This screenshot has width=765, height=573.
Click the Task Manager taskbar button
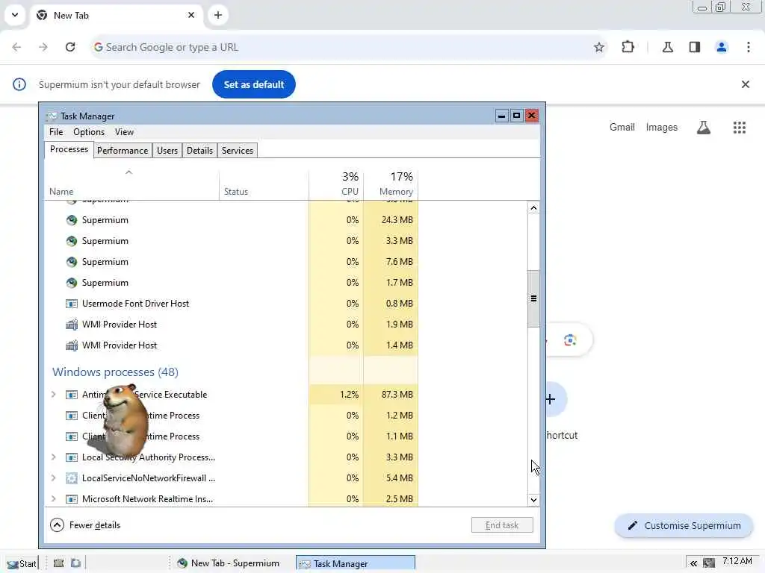click(356, 564)
